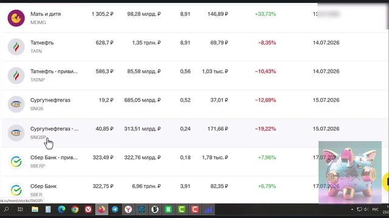389x218 pixels.
Task: Open the red Camtasia recorder taskbar icon
Action: 195,210
